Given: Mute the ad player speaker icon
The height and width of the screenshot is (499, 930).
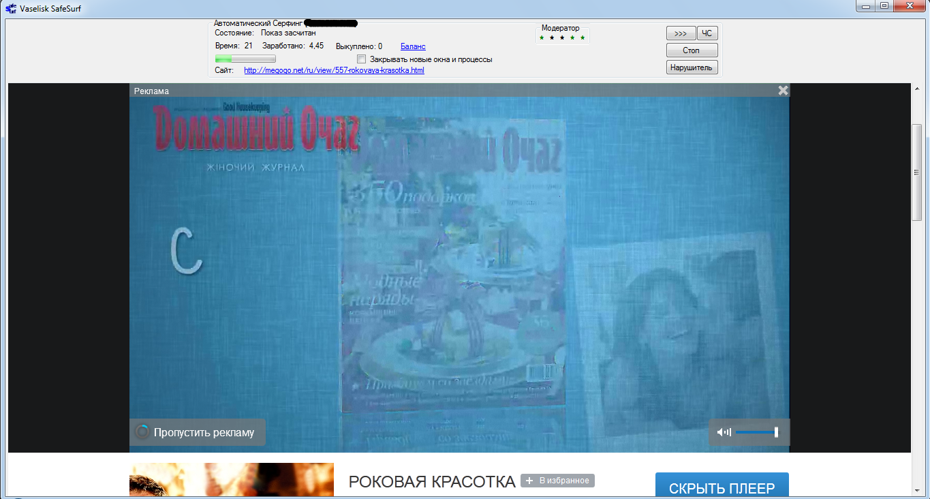Looking at the screenshot, I should click(x=724, y=432).
